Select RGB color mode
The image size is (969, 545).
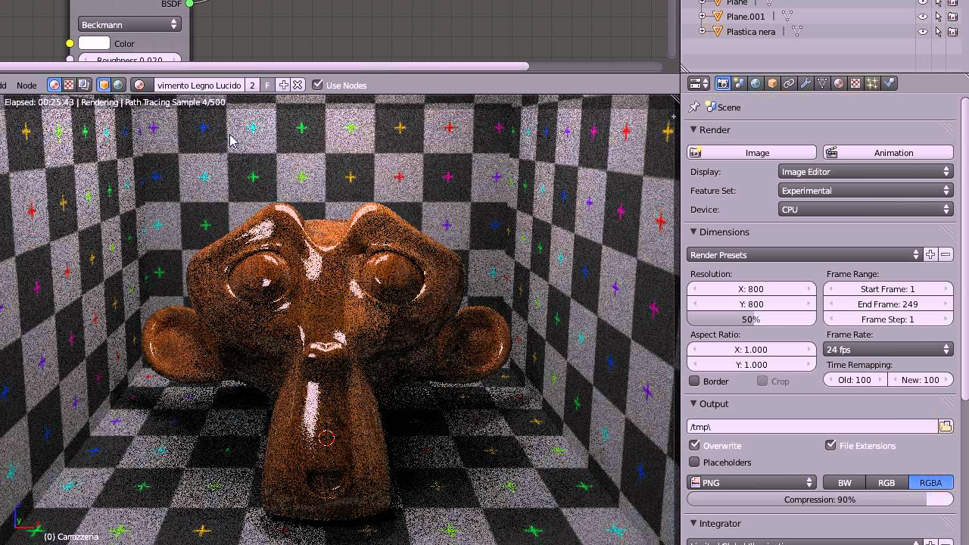886,483
